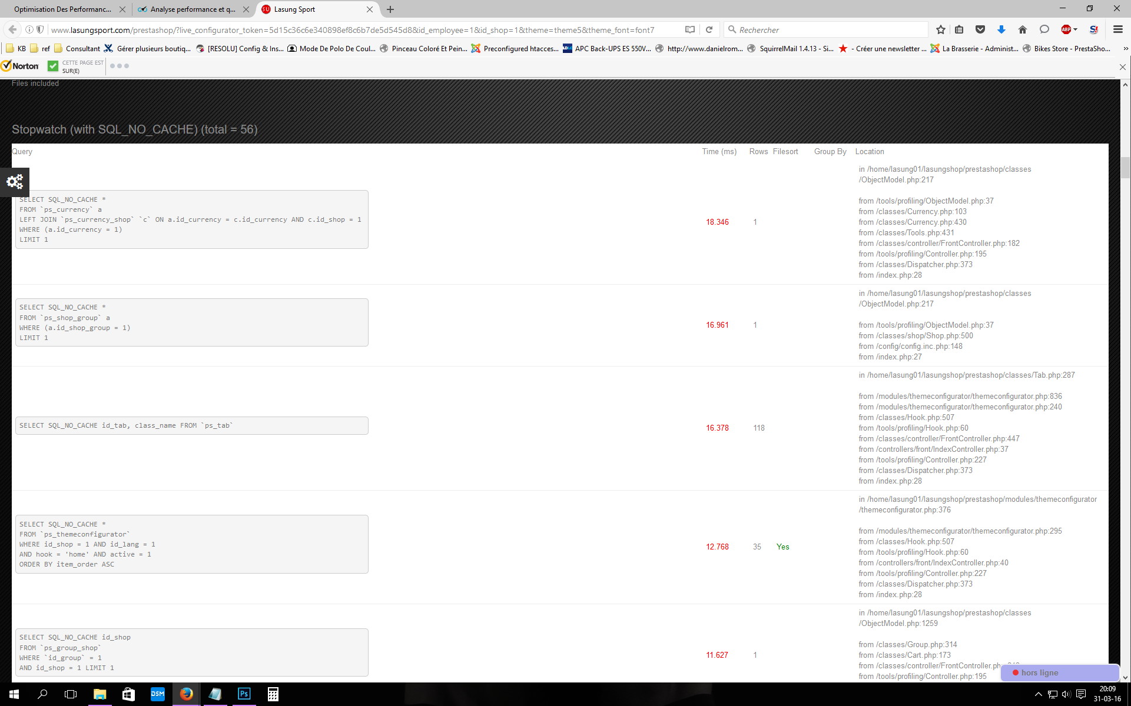Switch to Optimisation Des Performances tab
Viewport: 1131px width, 706px height.
click(x=62, y=9)
